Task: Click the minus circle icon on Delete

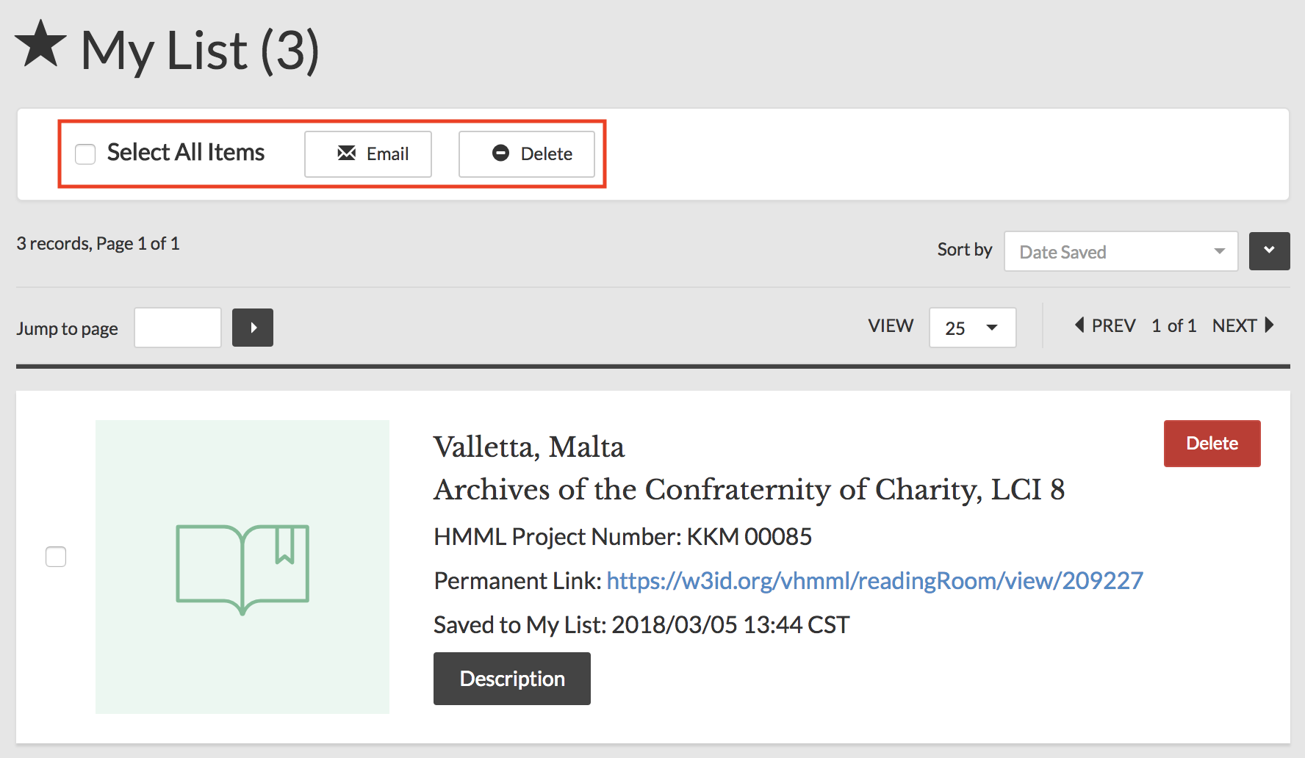Action: click(x=500, y=153)
